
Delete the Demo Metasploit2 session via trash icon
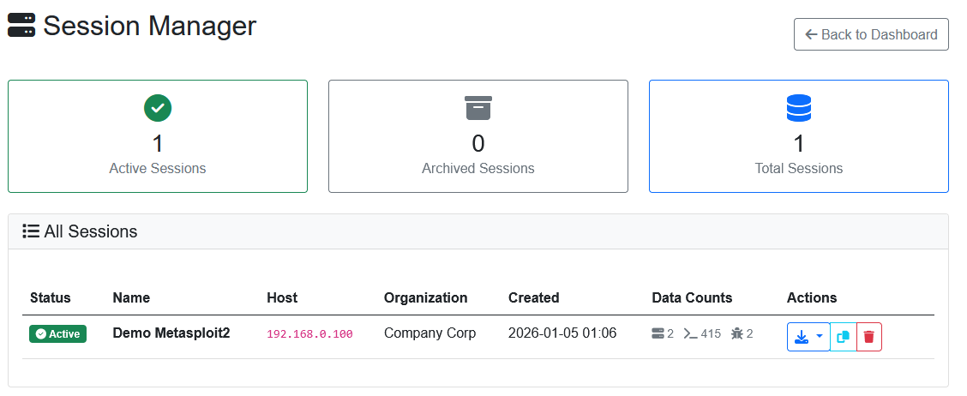pos(868,337)
